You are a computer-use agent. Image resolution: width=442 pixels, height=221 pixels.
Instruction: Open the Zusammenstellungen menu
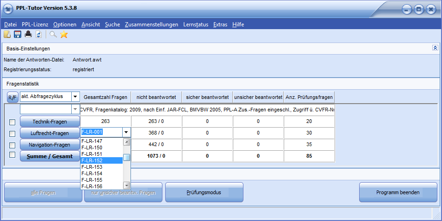152,25
